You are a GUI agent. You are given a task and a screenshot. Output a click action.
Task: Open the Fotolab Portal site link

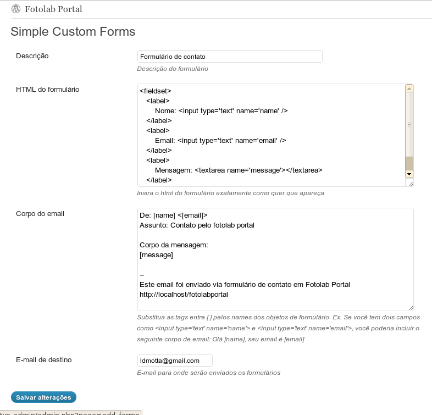pyautogui.click(x=53, y=9)
